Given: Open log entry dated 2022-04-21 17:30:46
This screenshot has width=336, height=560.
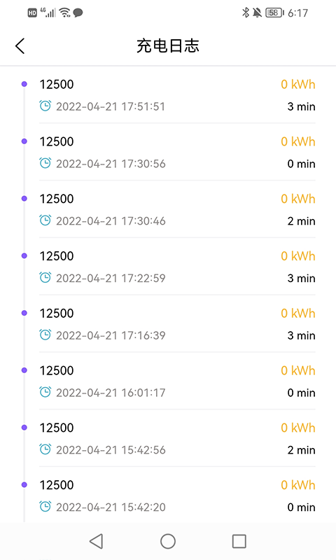Looking at the screenshot, I should 177,209.
